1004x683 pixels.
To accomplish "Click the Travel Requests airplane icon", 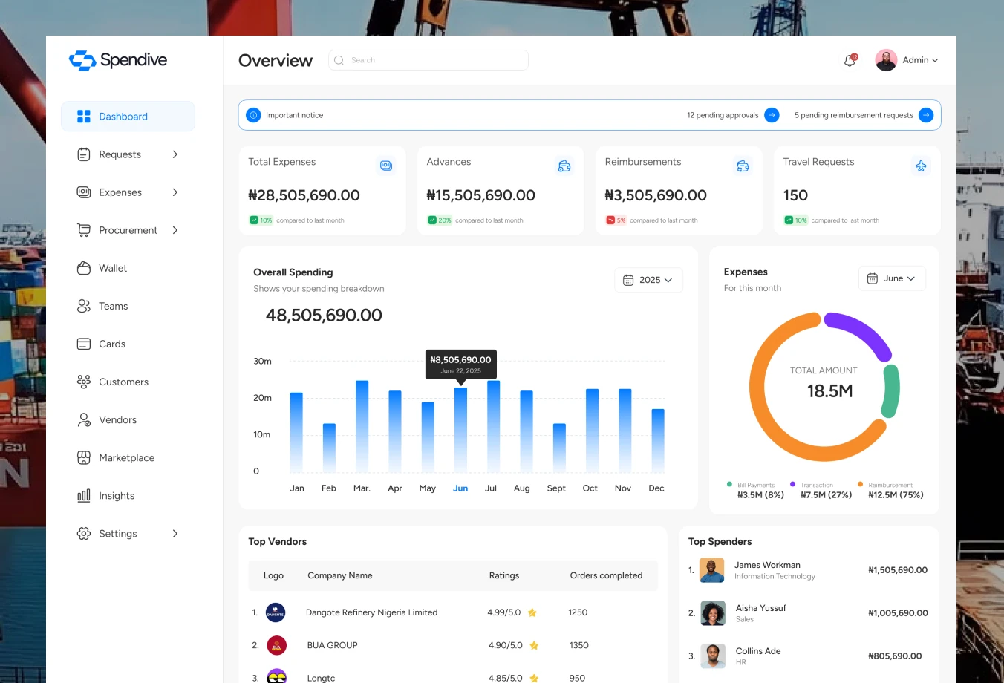I will (x=921, y=166).
